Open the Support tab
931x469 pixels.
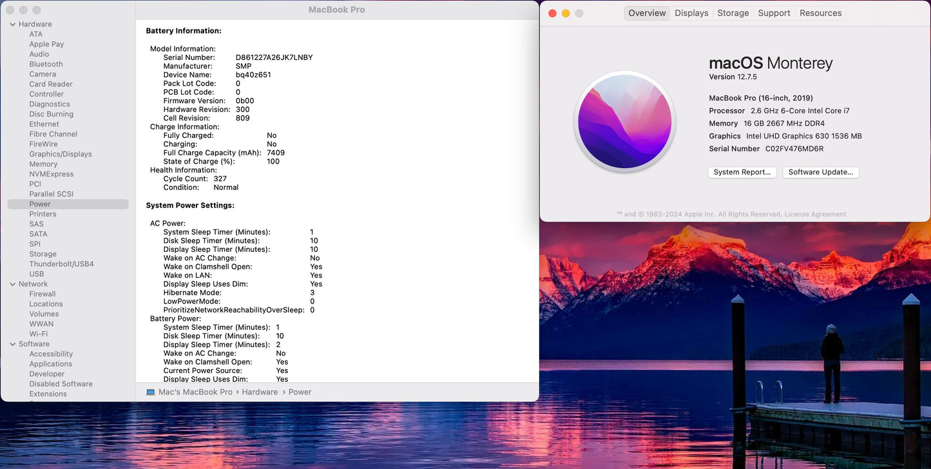tap(774, 13)
